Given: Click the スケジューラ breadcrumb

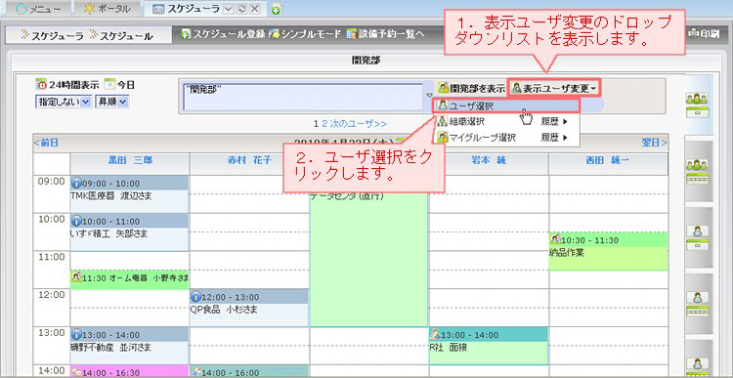Looking at the screenshot, I should 53,35.
